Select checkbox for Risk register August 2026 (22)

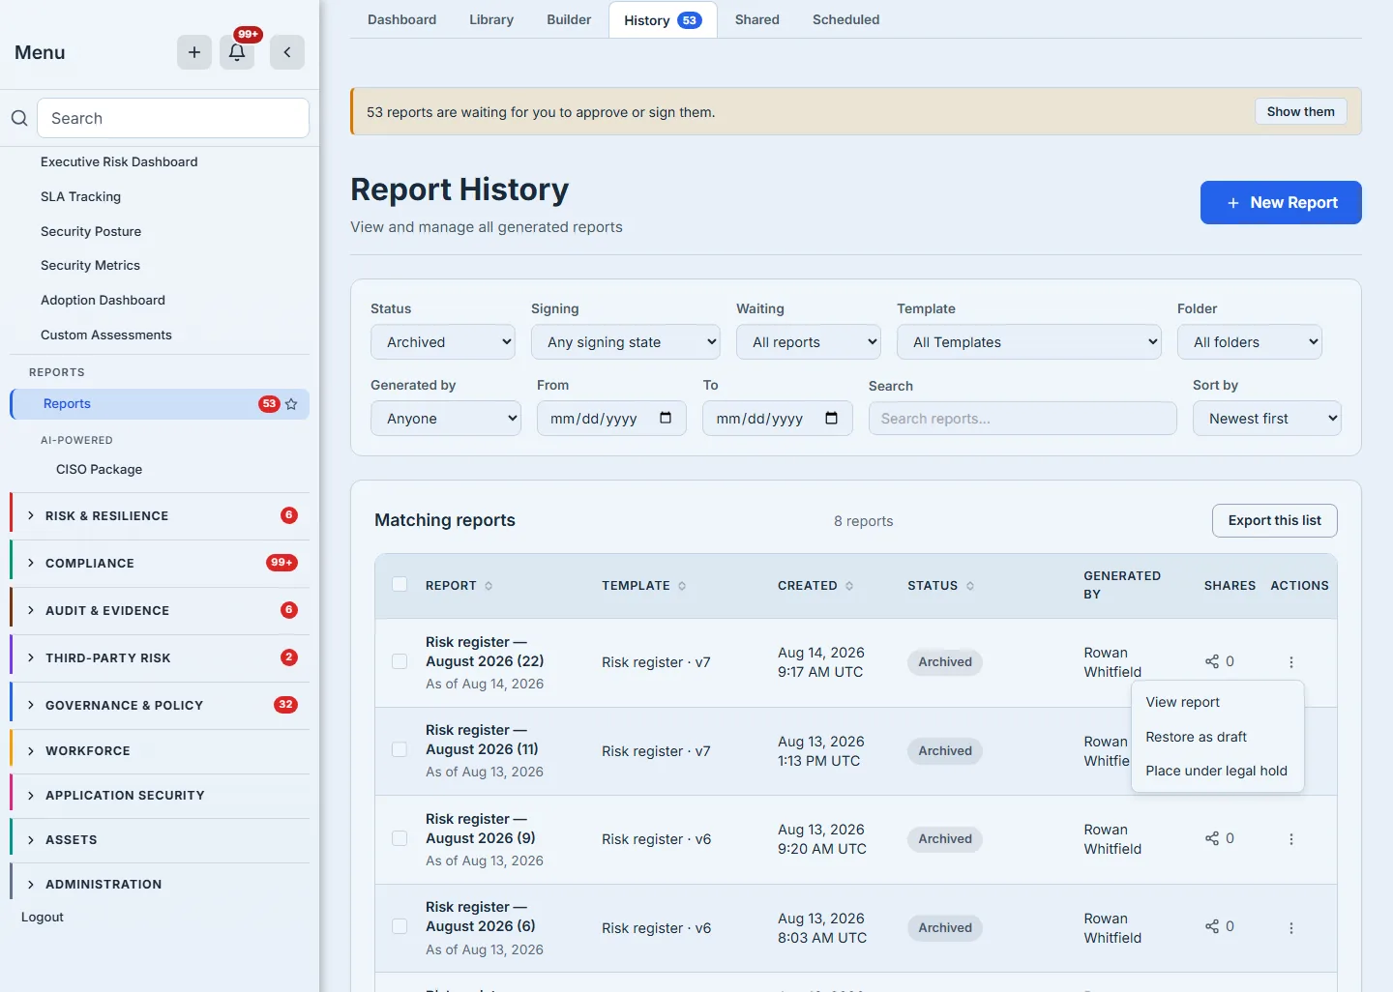pos(400,661)
